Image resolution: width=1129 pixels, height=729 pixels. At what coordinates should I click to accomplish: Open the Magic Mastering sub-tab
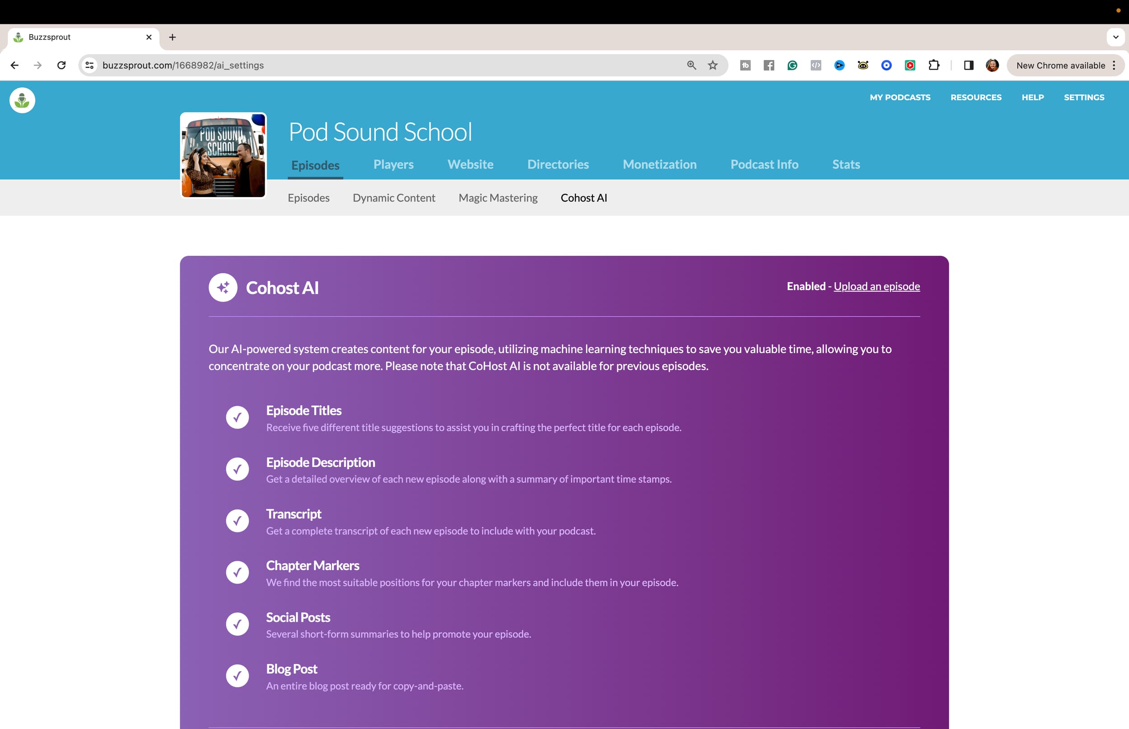(x=498, y=198)
